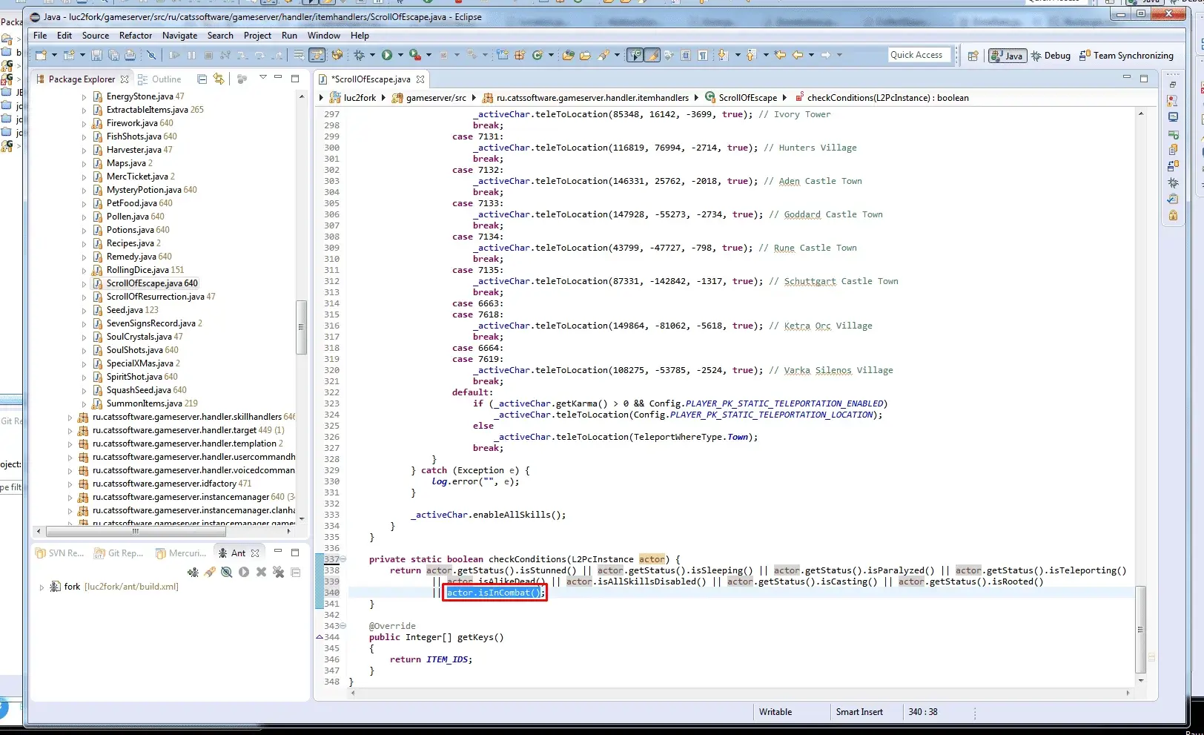Screen dimensions: 1204x735
Task: Click Collapse All in Package Explorer
Action: click(x=202, y=79)
